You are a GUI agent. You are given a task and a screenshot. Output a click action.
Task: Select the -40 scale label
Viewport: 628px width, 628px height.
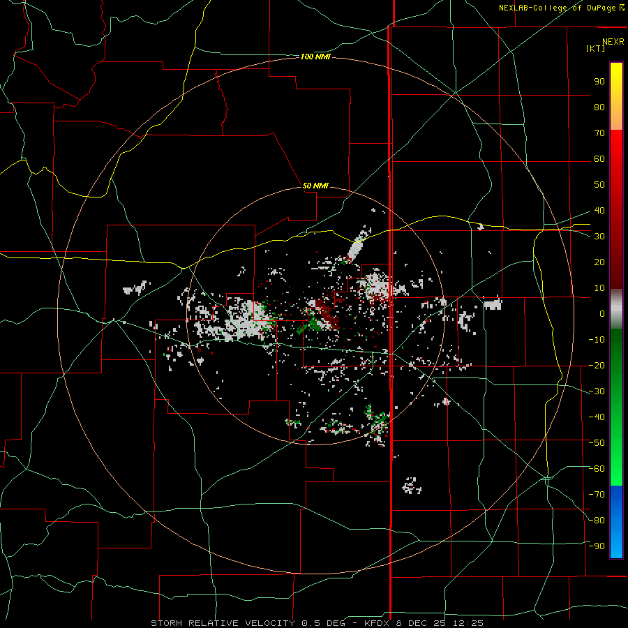(x=597, y=417)
